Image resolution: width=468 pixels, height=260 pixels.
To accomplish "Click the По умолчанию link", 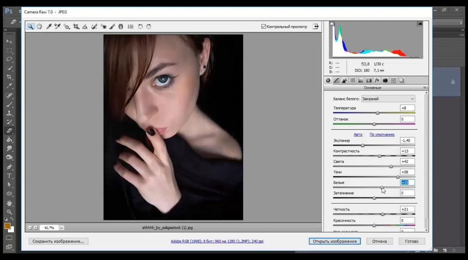I will tap(382, 134).
